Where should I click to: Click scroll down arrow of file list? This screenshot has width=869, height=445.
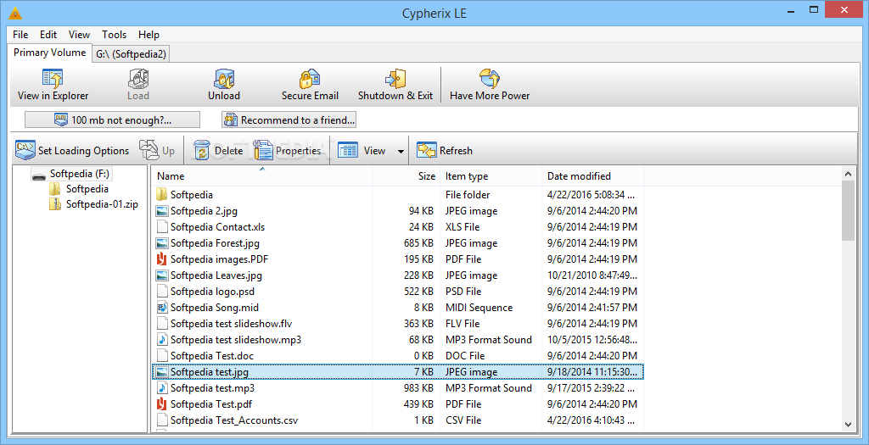coord(848,425)
